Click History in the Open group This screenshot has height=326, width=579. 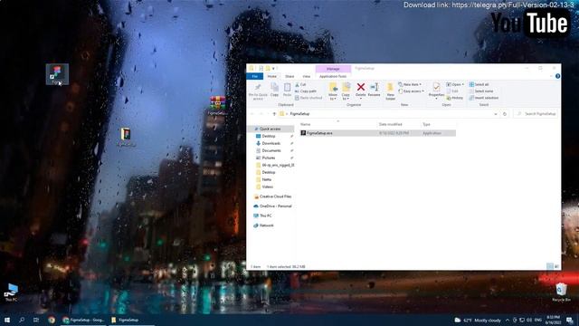click(x=455, y=98)
